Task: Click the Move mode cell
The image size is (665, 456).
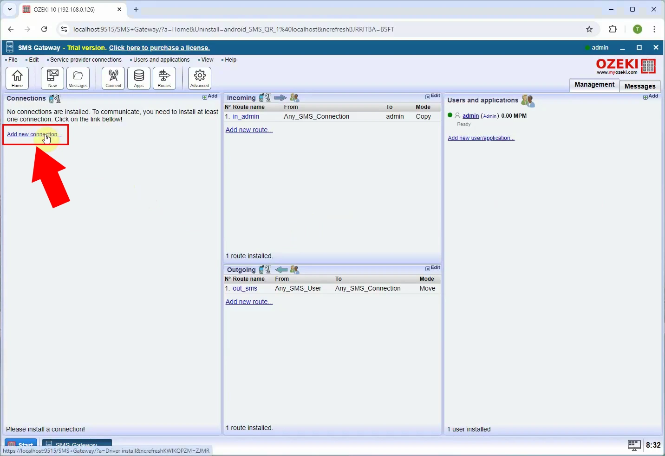Action: coord(427,288)
